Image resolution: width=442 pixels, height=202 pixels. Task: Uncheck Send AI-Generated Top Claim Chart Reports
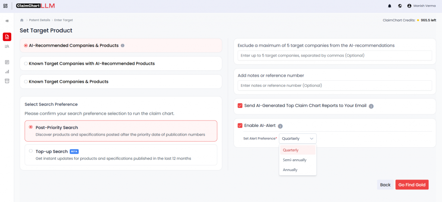[x=240, y=106]
